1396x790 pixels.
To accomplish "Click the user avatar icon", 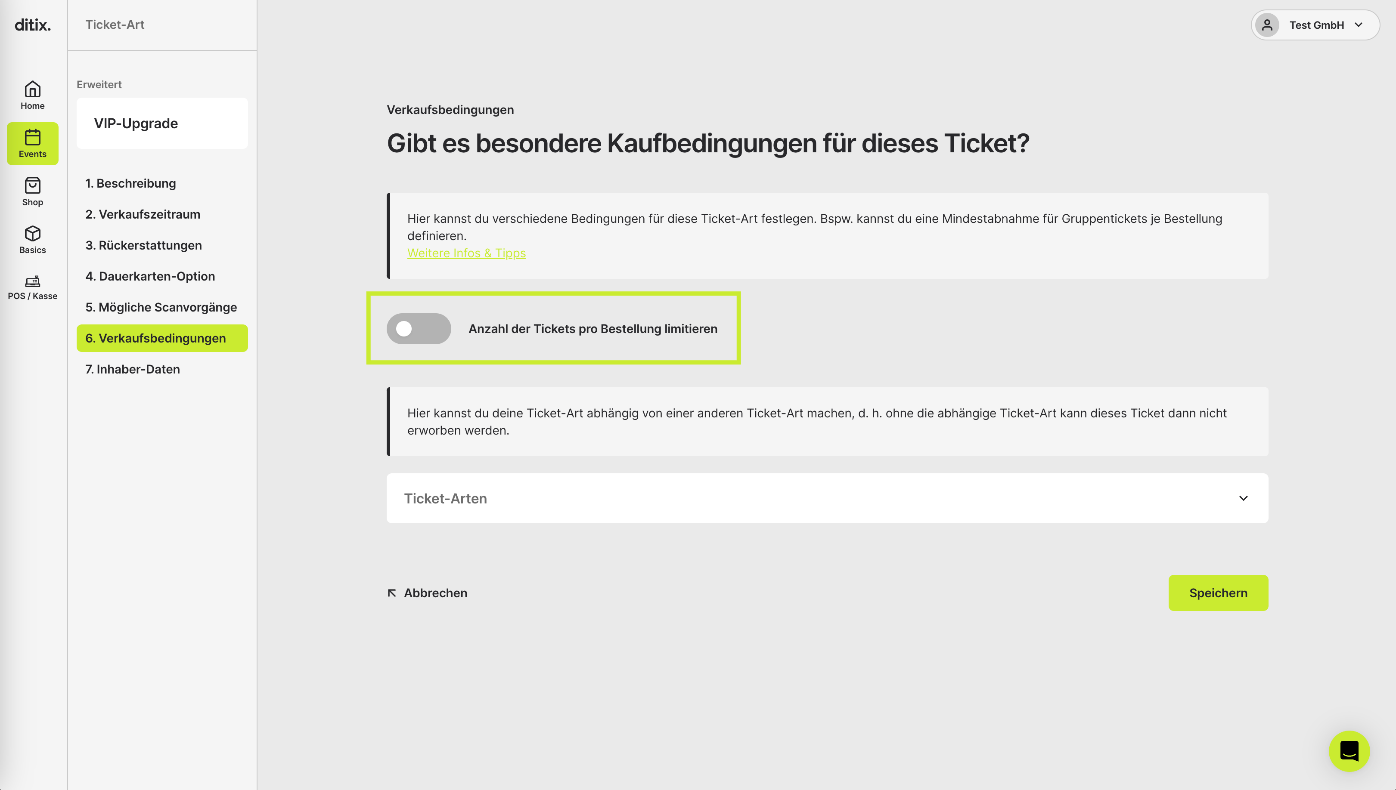I will click(x=1267, y=25).
